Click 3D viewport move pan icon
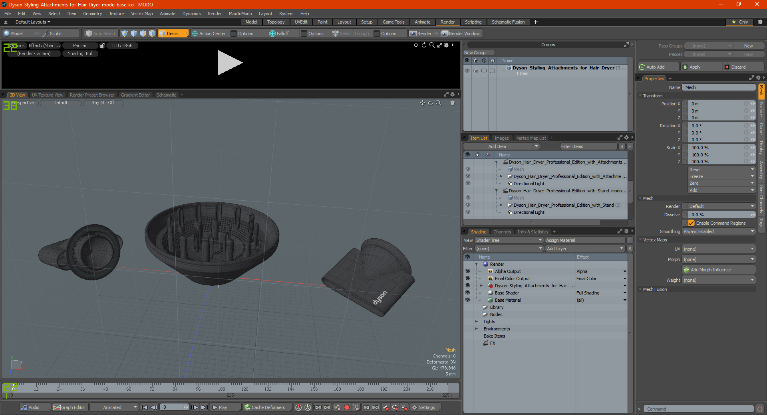Viewport: 767px width, 415px height. click(x=422, y=103)
